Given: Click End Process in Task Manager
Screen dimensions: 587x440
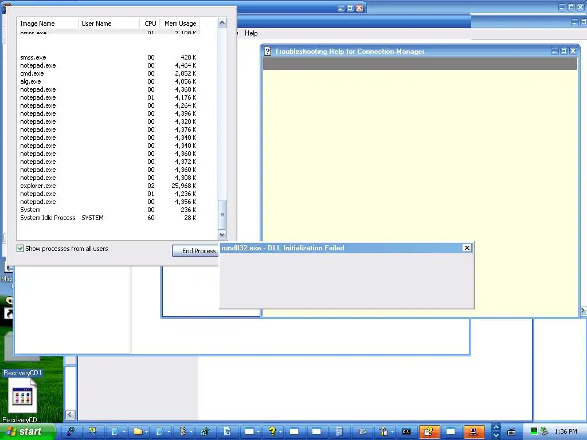Looking at the screenshot, I should click(x=195, y=251).
